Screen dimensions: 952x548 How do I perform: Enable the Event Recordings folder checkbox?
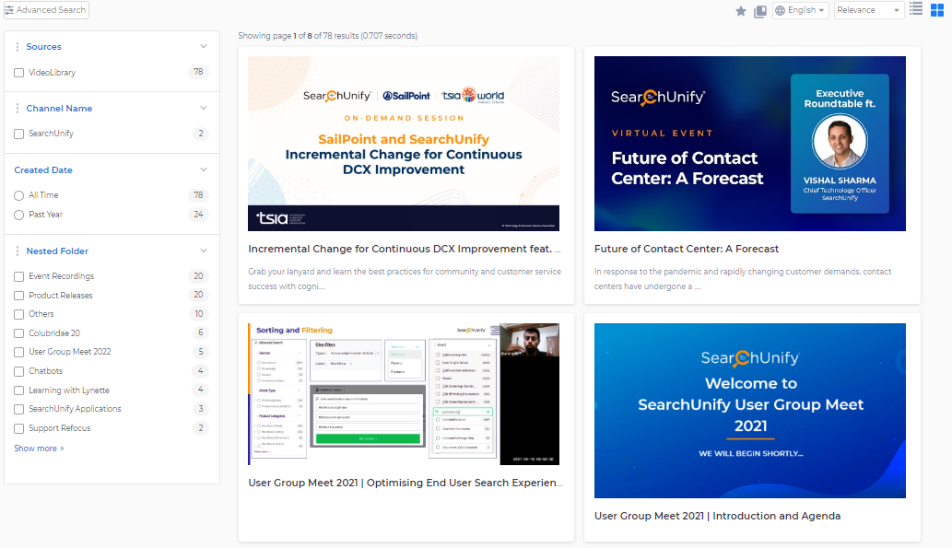coord(19,276)
